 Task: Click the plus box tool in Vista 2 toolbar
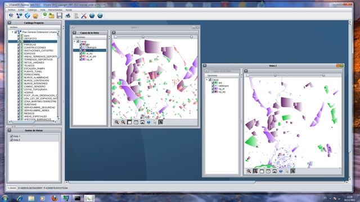268,171
